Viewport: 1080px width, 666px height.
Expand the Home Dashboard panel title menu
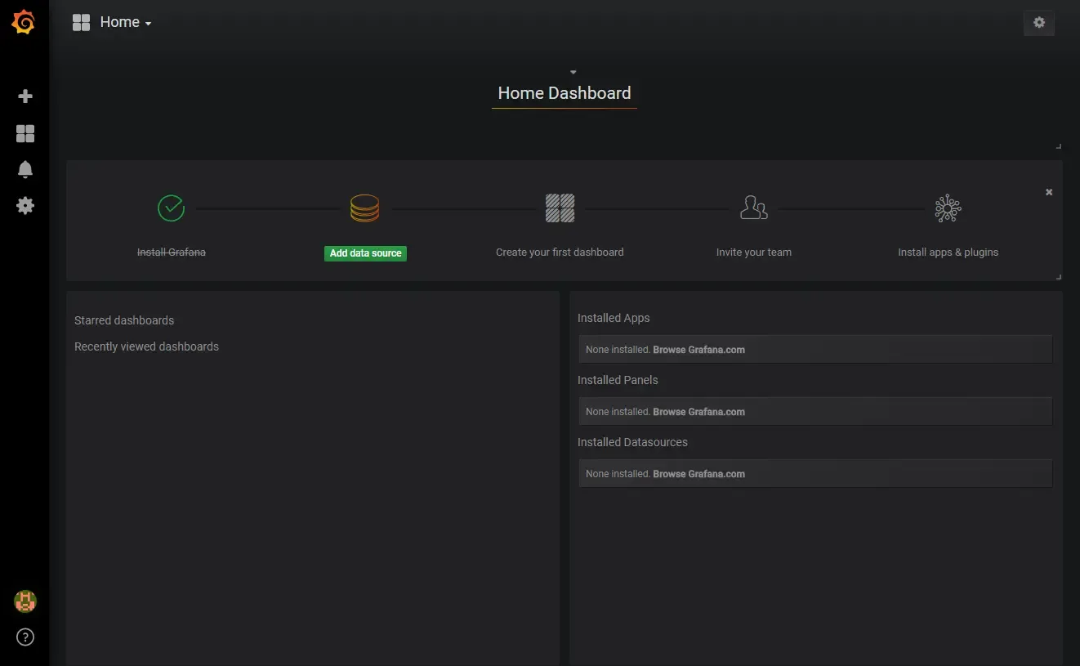(573, 73)
